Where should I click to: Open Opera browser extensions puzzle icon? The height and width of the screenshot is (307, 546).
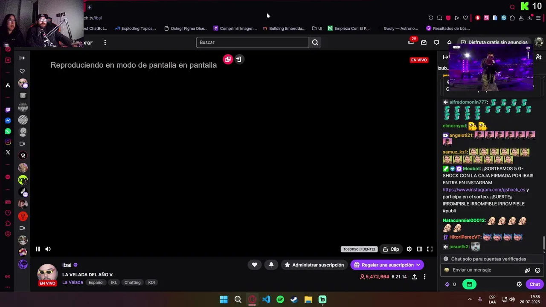512,18
